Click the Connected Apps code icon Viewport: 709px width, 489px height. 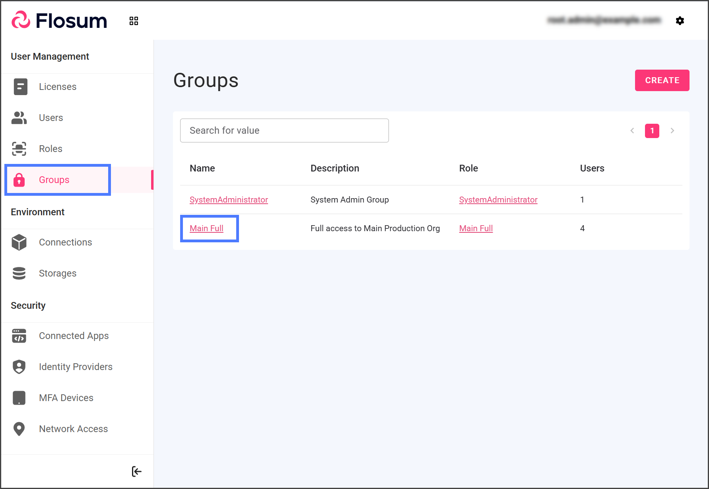[x=19, y=336]
